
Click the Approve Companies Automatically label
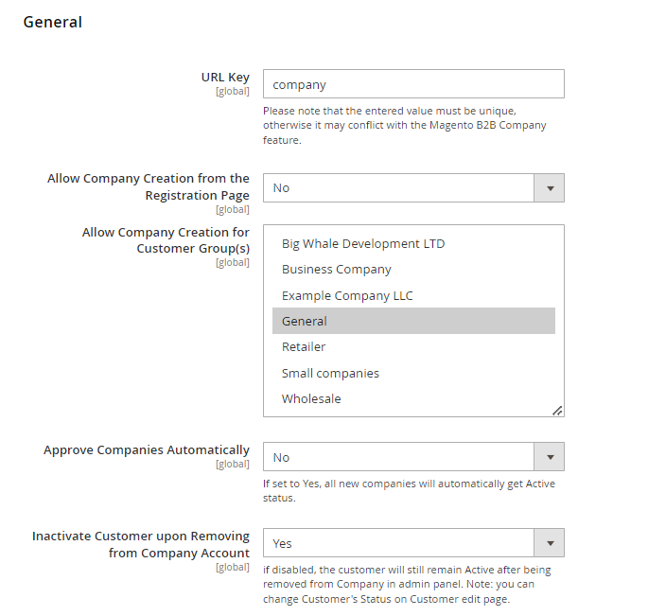click(x=147, y=449)
